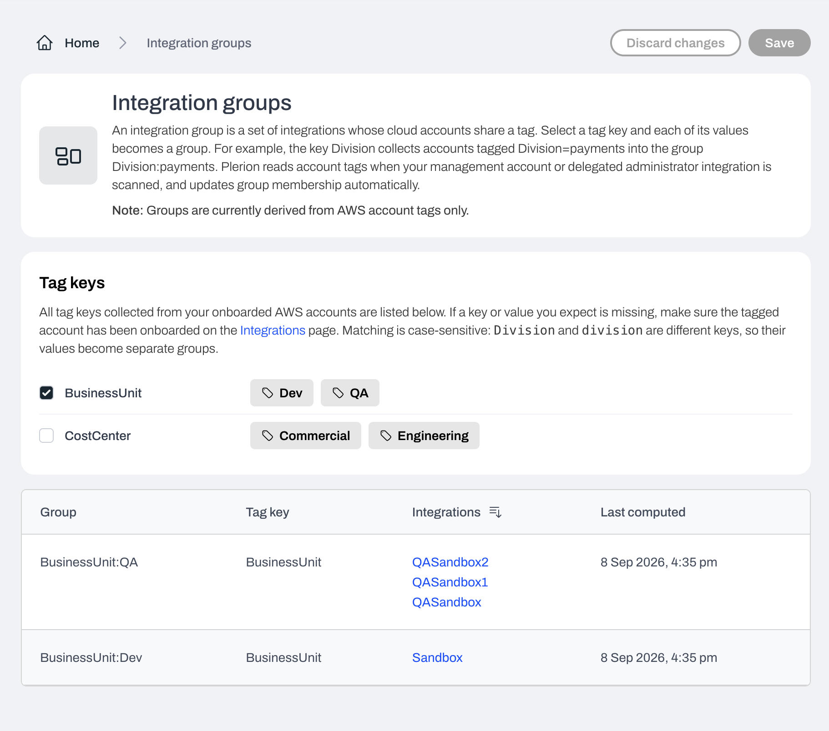Click the QA tag value chip
829x731 pixels.
click(x=350, y=393)
